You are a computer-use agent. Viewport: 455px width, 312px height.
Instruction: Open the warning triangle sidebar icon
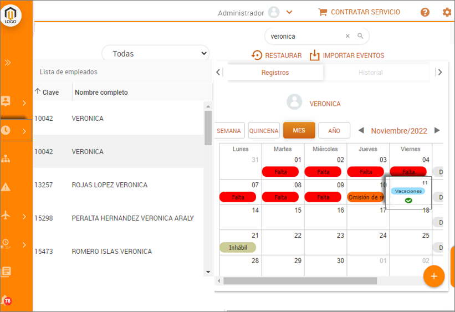[x=6, y=187]
